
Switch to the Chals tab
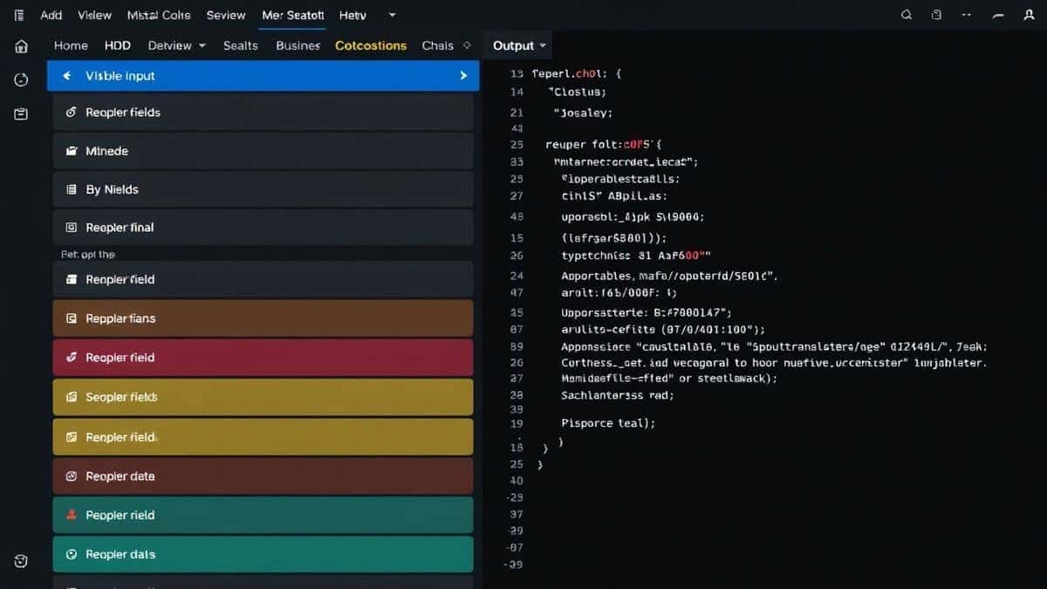point(437,45)
